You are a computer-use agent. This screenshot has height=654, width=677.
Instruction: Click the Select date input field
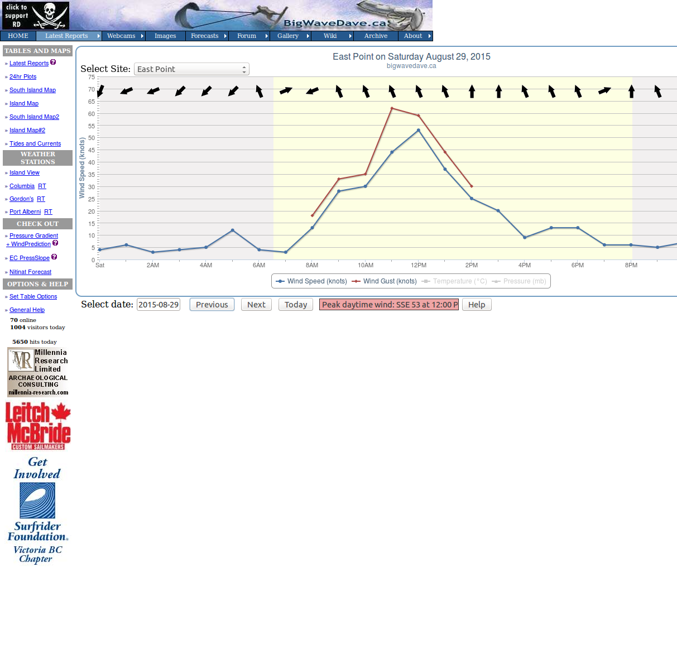coord(158,304)
